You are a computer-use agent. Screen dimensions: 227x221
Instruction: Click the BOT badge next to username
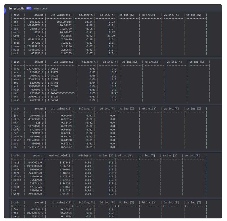29,8
